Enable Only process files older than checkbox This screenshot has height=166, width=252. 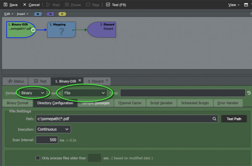(x=38, y=158)
